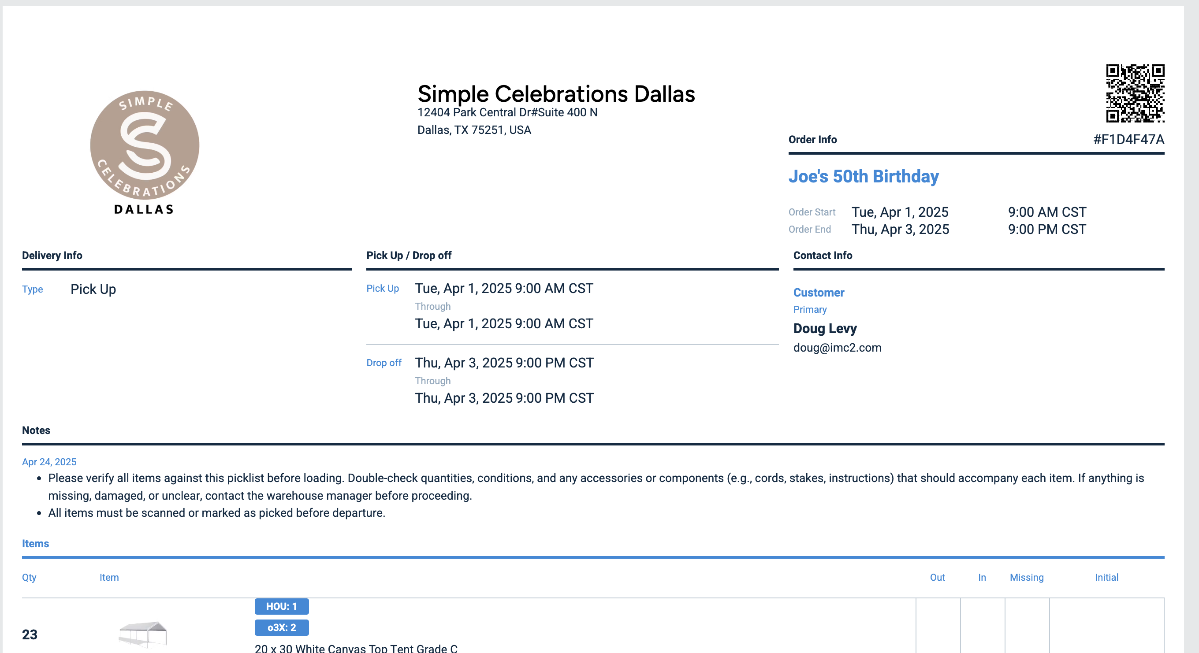Click the blue Drop off label
Viewport: 1199px width, 653px height.
point(384,363)
